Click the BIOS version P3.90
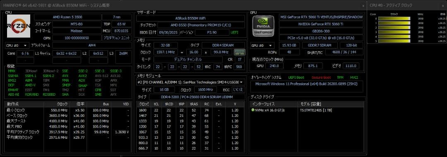The height and width of the screenshot is (157, 447). point(212,32)
